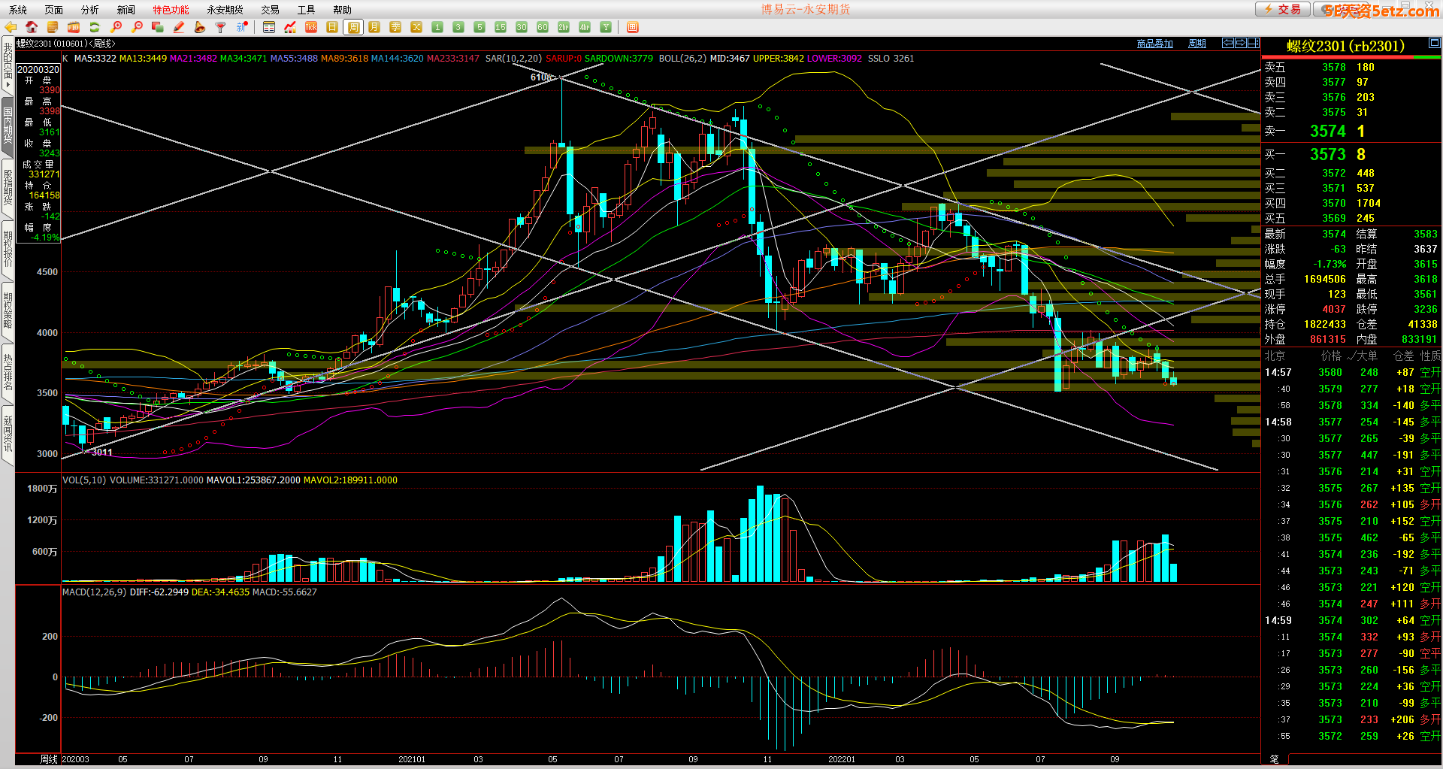Select daily (日) period icon
Screen dimensions: 1443x769
pos(332,27)
